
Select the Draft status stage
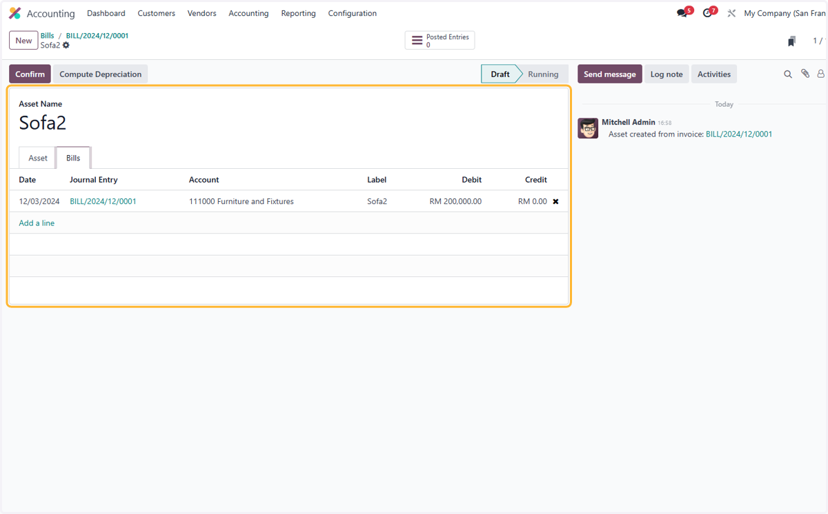click(500, 74)
